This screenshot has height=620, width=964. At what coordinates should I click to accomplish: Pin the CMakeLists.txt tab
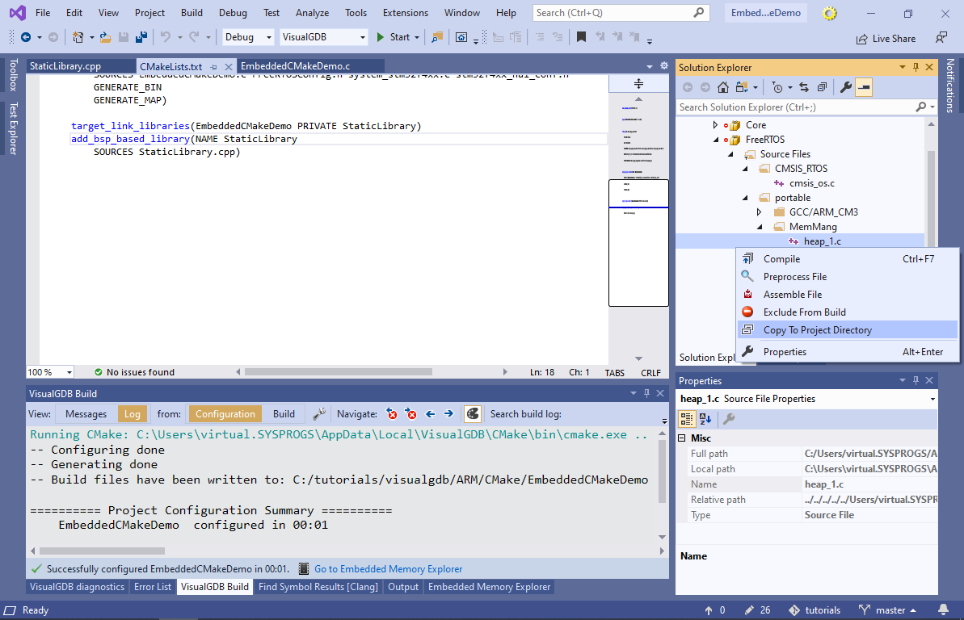[214, 66]
